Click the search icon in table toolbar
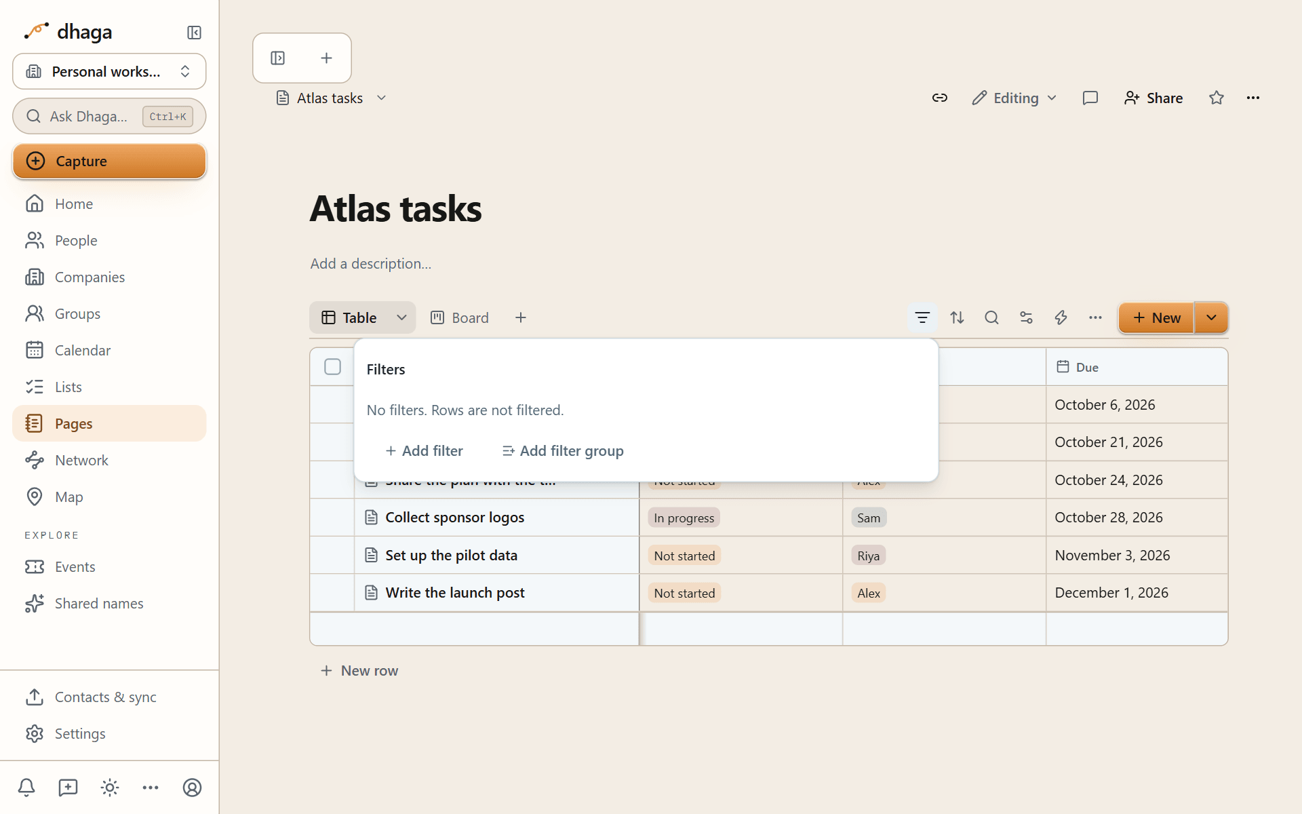 [x=991, y=317]
